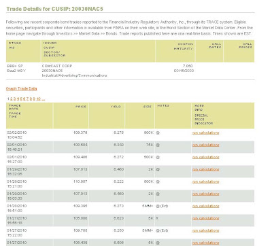Run calculations for the 106.439 price trade

[x=205, y=243]
